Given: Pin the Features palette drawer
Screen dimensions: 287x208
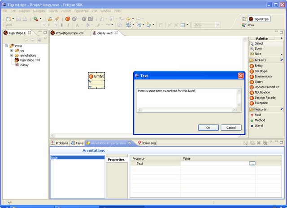Looking at the screenshot, I should click(x=282, y=109).
